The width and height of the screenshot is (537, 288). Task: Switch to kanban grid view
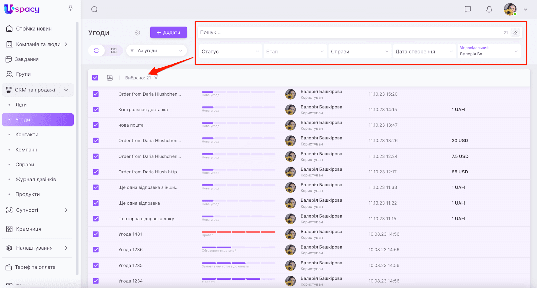(x=114, y=51)
